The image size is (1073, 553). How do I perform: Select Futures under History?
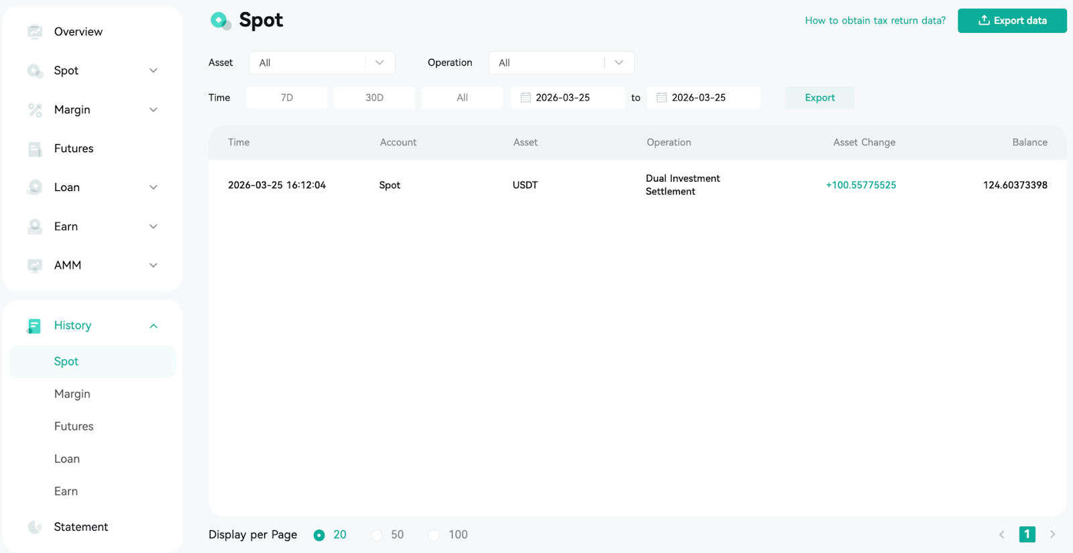pyautogui.click(x=74, y=426)
